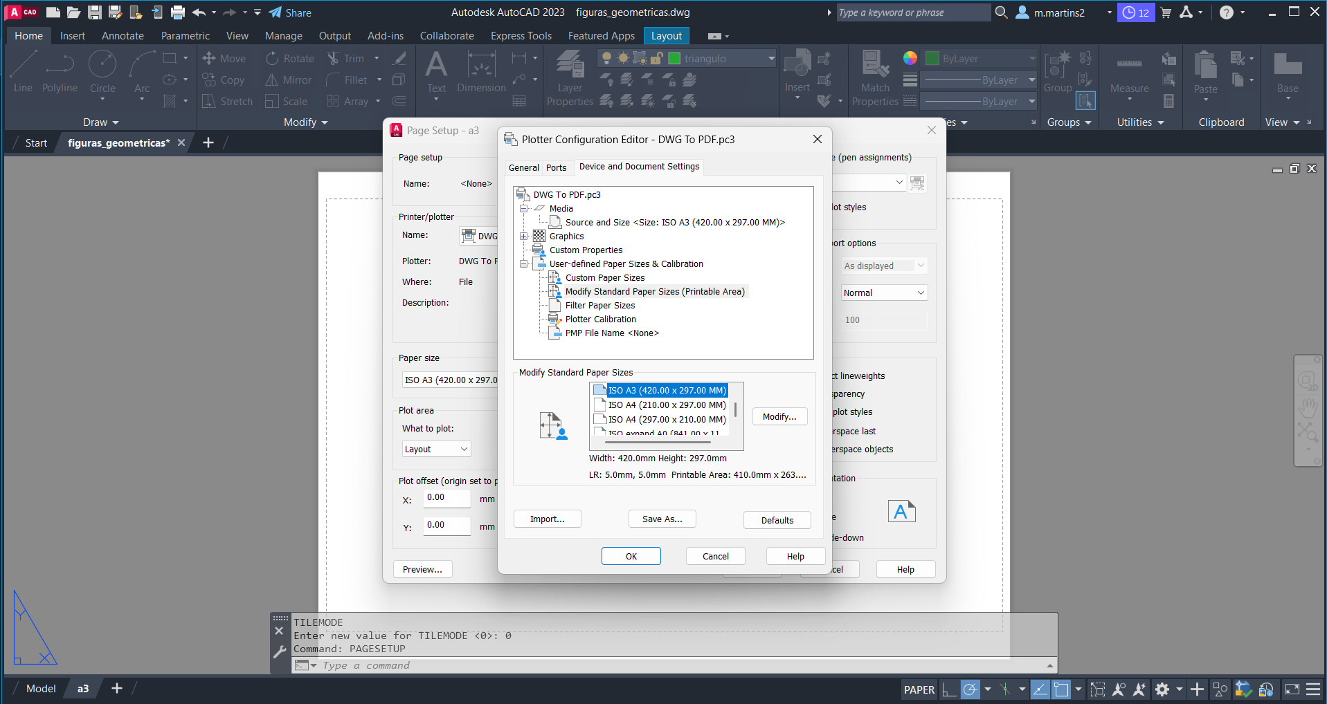Toggle Clean Screen in the status bar
This screenshot has height=704, width=1327.
pos(1292,689)
